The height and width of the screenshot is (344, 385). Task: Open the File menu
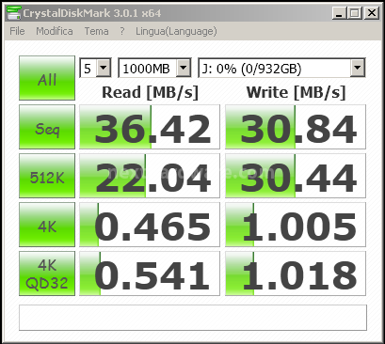pyautogui.click(x=17, y=31)
